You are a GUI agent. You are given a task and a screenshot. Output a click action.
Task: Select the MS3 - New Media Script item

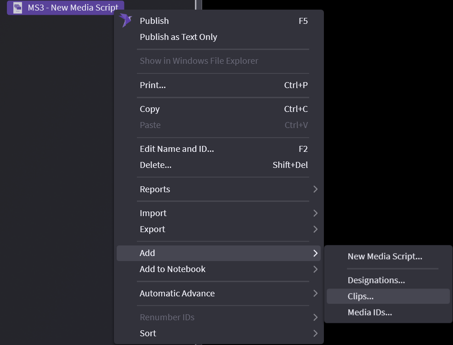73,7
